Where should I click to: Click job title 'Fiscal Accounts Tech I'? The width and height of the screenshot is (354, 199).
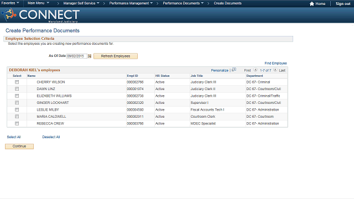click(x=207, y=109)
